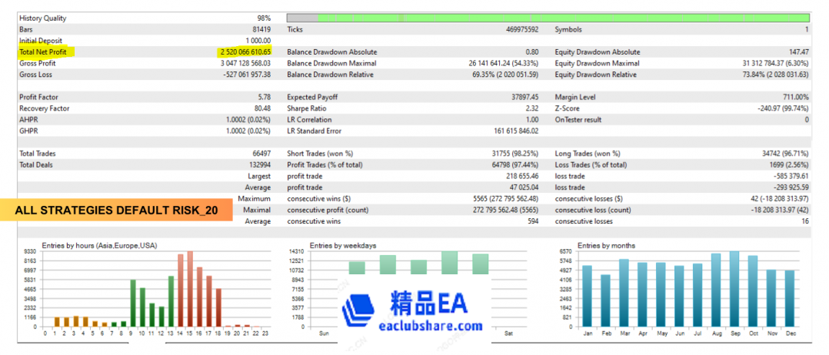Select the February bar in Entries by months
The width and height of the screenshot is (829, 355).
[605, 300]
